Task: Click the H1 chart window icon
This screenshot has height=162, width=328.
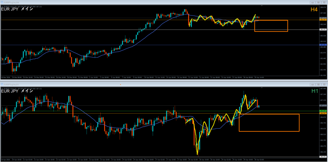Action: 2,85
